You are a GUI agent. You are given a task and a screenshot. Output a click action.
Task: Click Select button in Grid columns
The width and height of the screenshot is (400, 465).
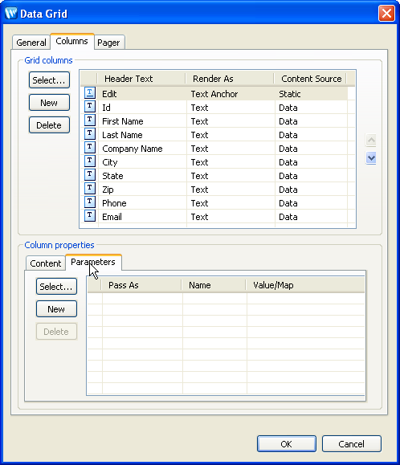[x=49, y=80]
